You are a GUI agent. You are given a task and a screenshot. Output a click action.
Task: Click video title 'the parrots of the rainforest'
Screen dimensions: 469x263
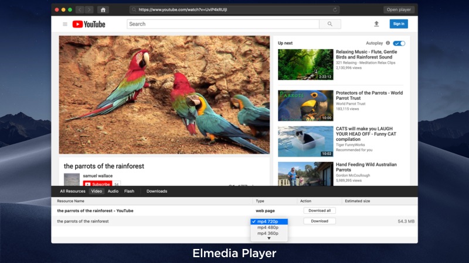coord(104,166)
